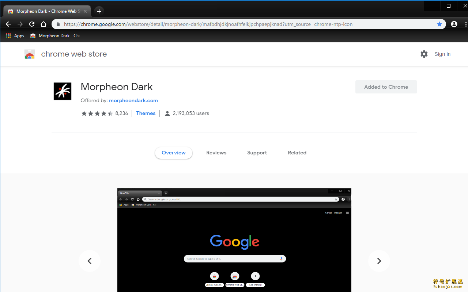
Task: Open the Apps grid shortcut in bookmarks bar
Action: coord(15,36)
